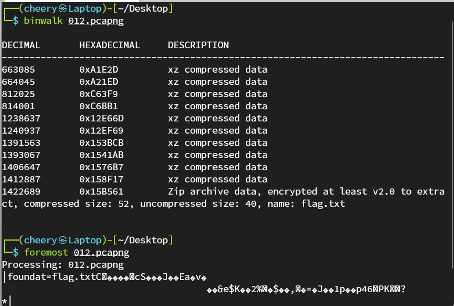Click the HEXADECIMAL column header
This screenshot has height=306, width=454.
[110, 45]
